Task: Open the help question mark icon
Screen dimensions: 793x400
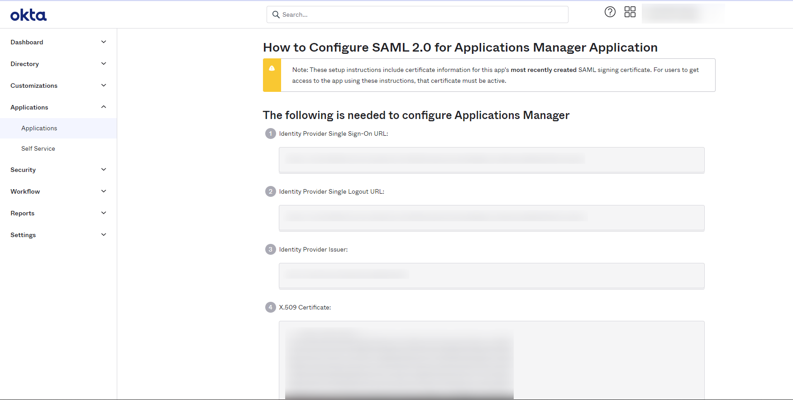Action: coord(610,12)
